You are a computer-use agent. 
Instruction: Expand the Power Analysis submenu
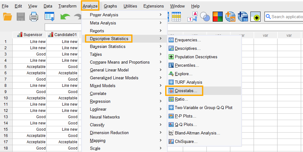(125, 15)
